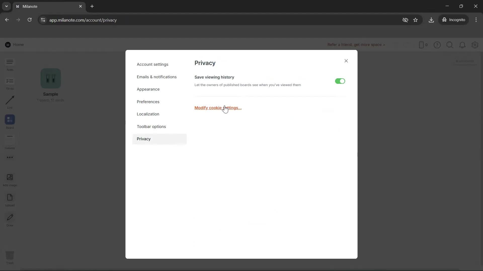483x271 pixels.
Task: Open Milanote search
Action: coord(450,45)
